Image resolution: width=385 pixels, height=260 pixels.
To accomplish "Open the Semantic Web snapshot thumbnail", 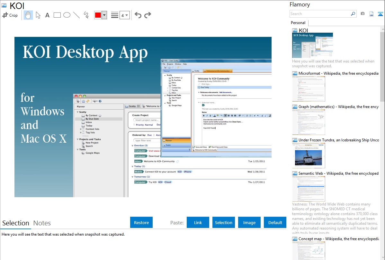I will pos(309,189).
